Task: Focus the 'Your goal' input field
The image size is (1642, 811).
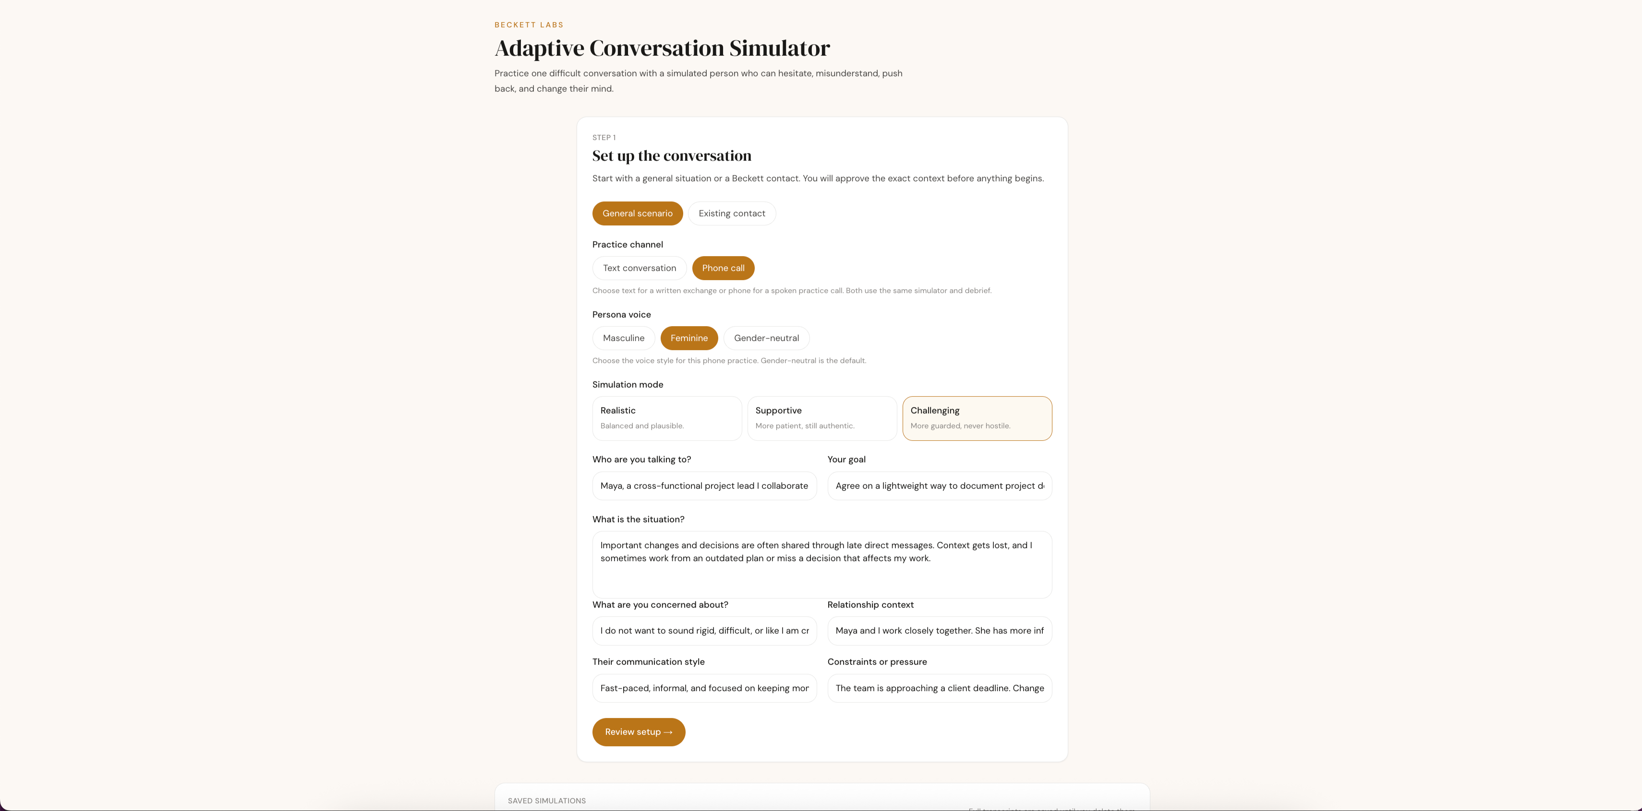Action: [940, 486]
